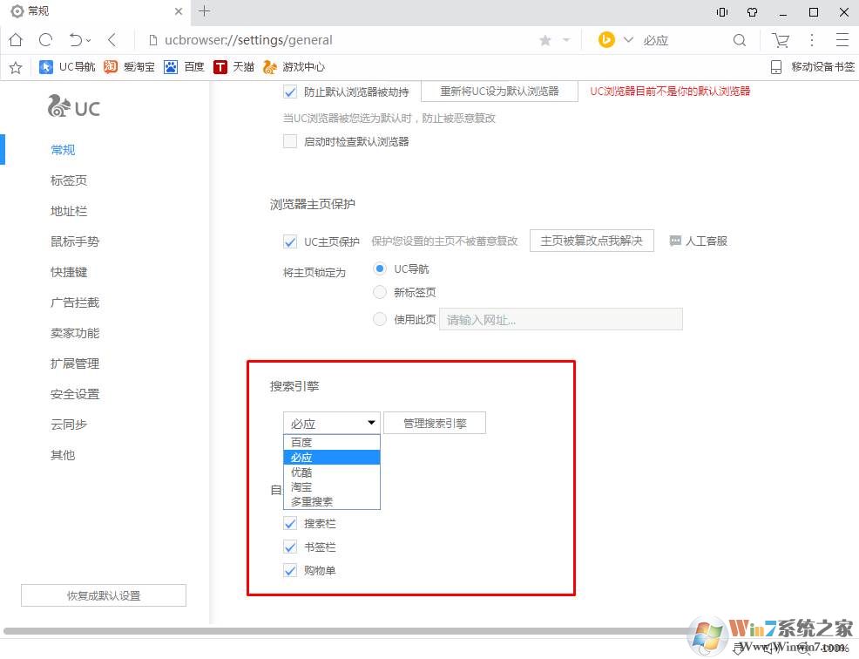Choose 淘宝 from search engine list
Screen dimensions: 859x659
click(x=331, y=487)
